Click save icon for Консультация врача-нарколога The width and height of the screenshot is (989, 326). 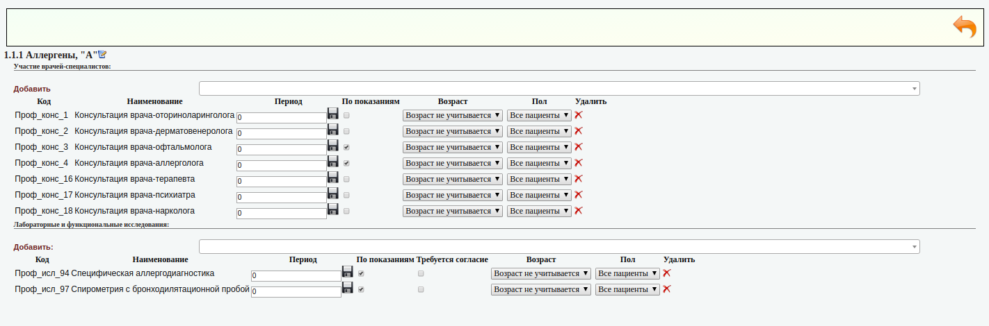pyautogui.click(x=332, y=209)
